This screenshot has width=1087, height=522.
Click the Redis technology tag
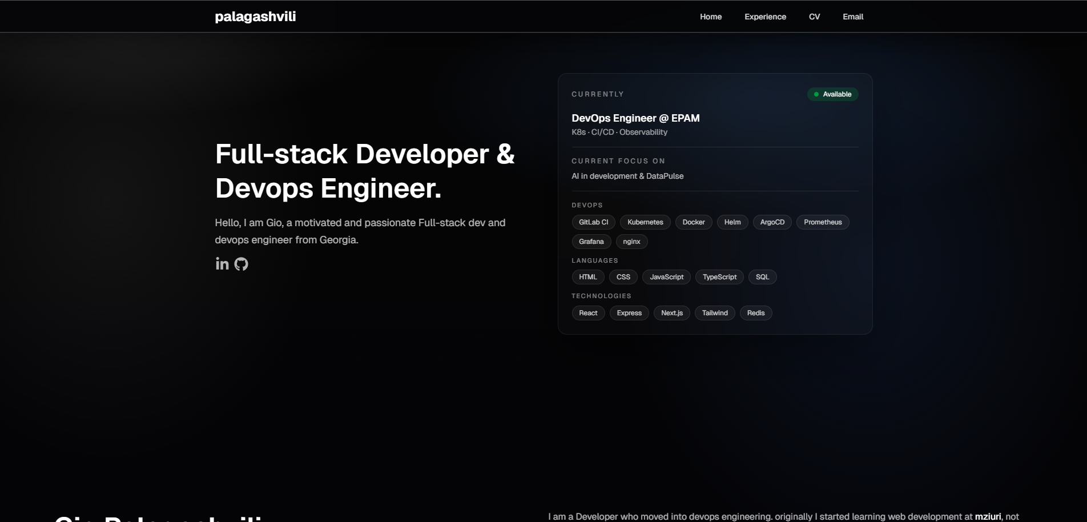click(x=756, y=313)
